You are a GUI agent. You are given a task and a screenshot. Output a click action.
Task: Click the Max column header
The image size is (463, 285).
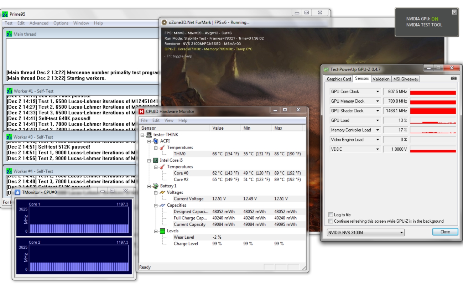(287, 128)
